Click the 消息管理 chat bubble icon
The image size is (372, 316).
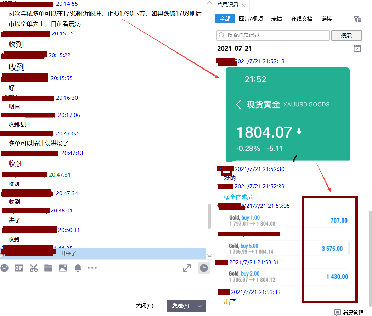(x=337, y=312)
